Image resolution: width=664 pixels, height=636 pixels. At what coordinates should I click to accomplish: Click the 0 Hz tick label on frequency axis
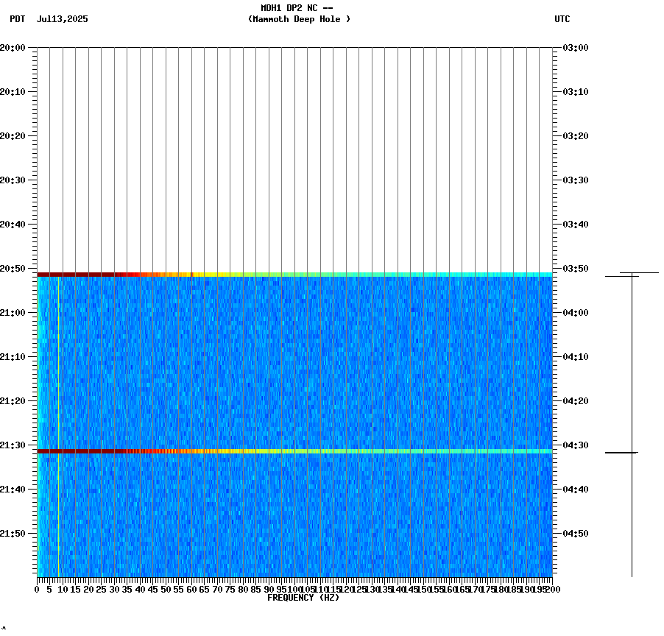pos(35,588)
